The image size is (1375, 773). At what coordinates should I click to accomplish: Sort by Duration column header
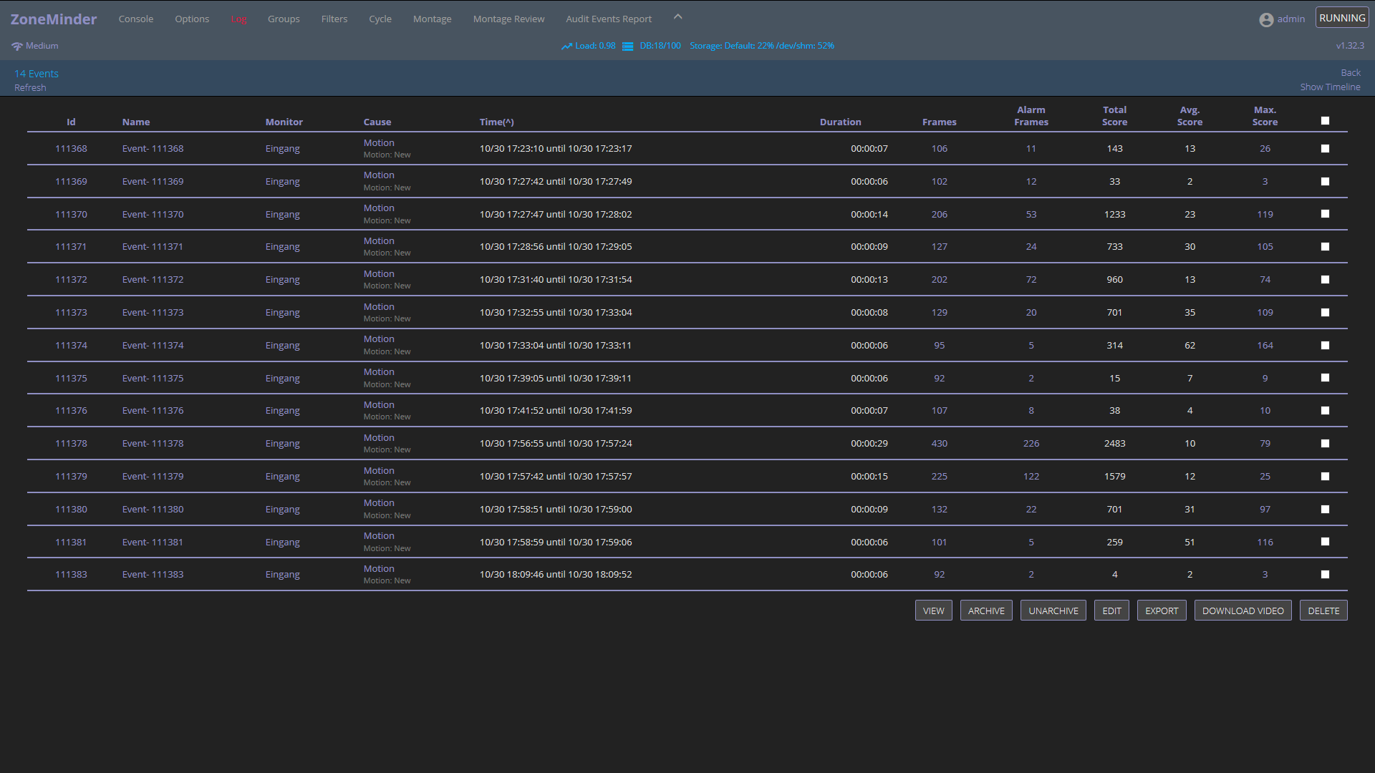coord(840,122)
